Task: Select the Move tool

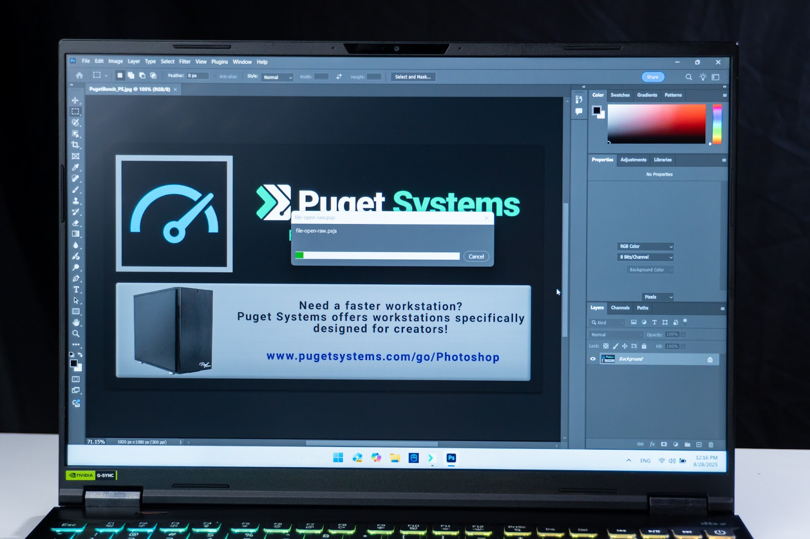Action: (75, 101)
